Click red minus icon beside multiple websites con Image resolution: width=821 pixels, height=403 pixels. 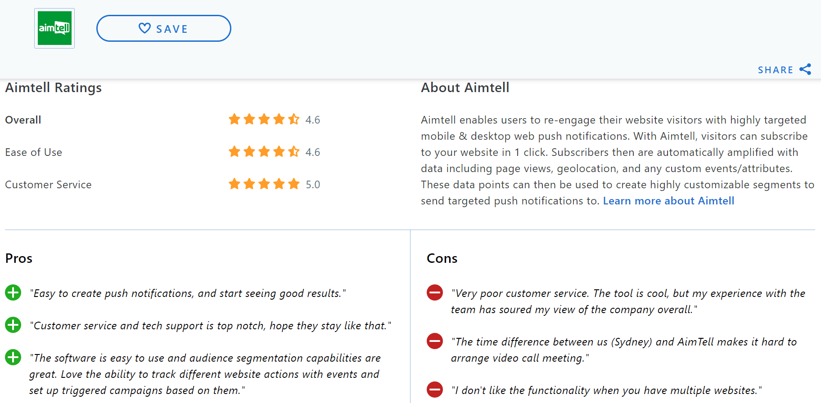click(435, 390)
